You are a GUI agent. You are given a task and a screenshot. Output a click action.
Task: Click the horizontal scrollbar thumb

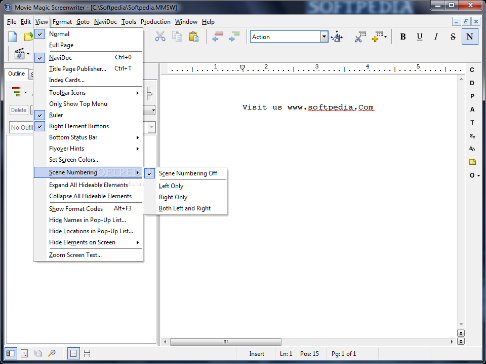click(226, 342)
